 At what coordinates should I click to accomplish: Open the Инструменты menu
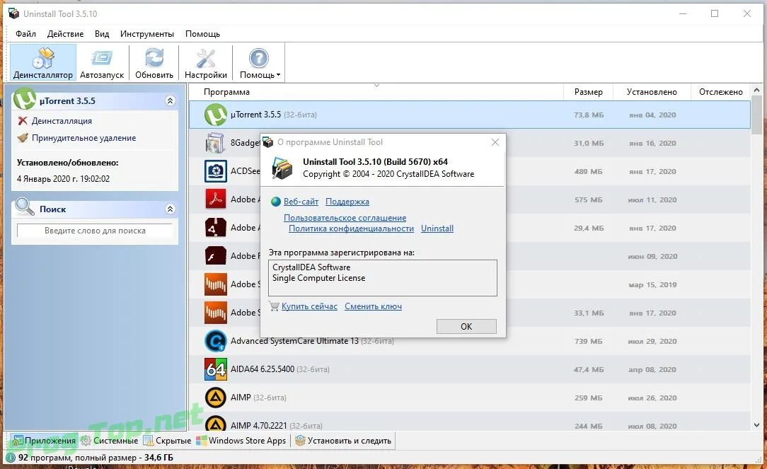tap(146, 33)
